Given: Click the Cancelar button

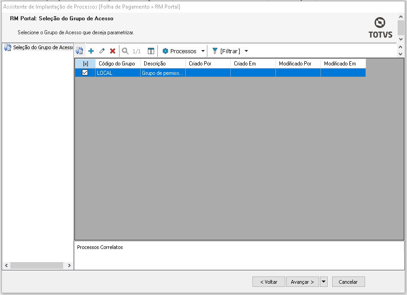Looking at the screenshot, I should click(x=348, y=282).
